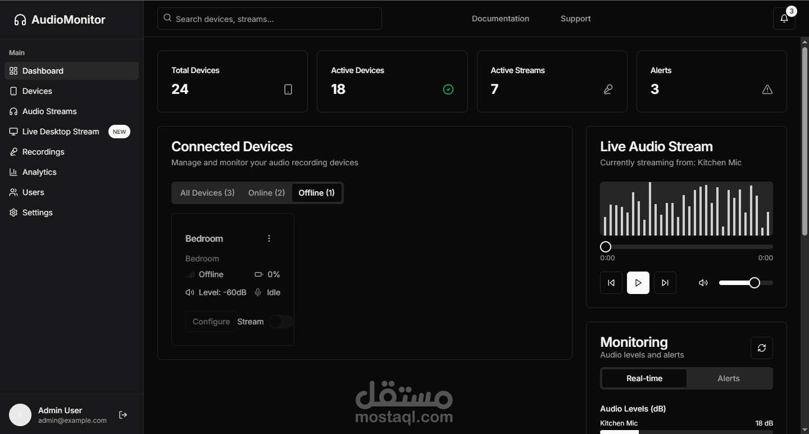
Task: Navigate to Recordings
Action: click(71, 152)
